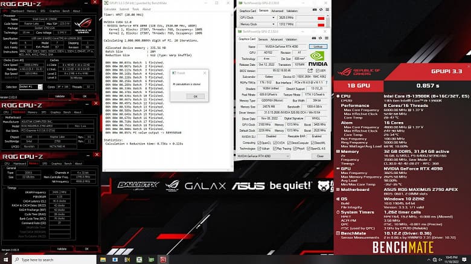This screenshot has width=471, height=264.
Task: Click the BenchMate BM taskbar icon
Action: click(x=127, y=260)
